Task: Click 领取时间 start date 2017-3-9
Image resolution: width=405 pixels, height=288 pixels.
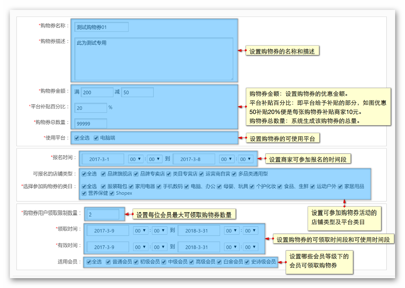Action: pyautogui.click(x=108, y=231)
